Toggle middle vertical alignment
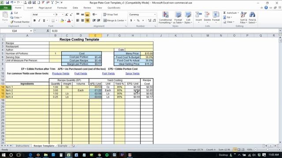Viewport: 282px width, 158px height. pos(82,14)
